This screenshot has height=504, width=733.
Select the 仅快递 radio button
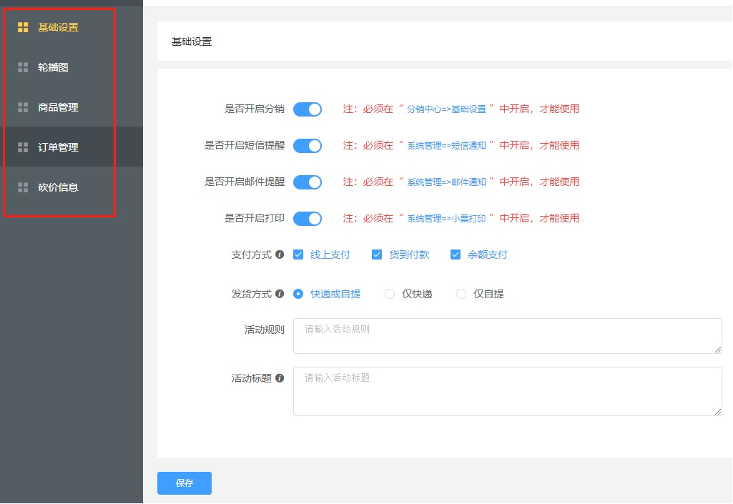pyautogui.click(x=390, y=294)
